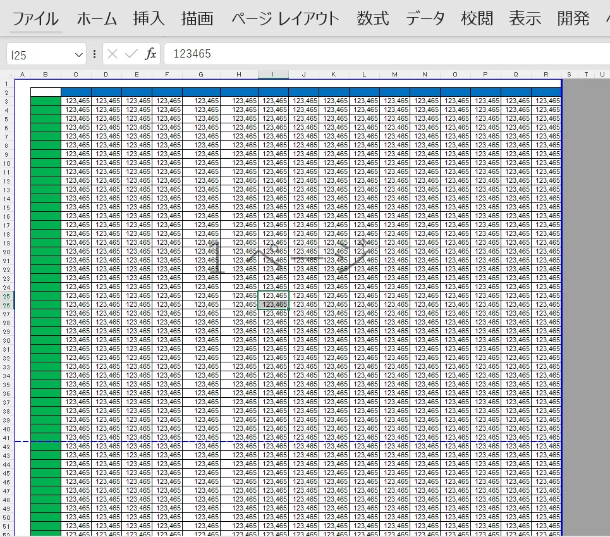Open the 表示 tab
This screenshot has height=537, width=610.
(525, 18)
